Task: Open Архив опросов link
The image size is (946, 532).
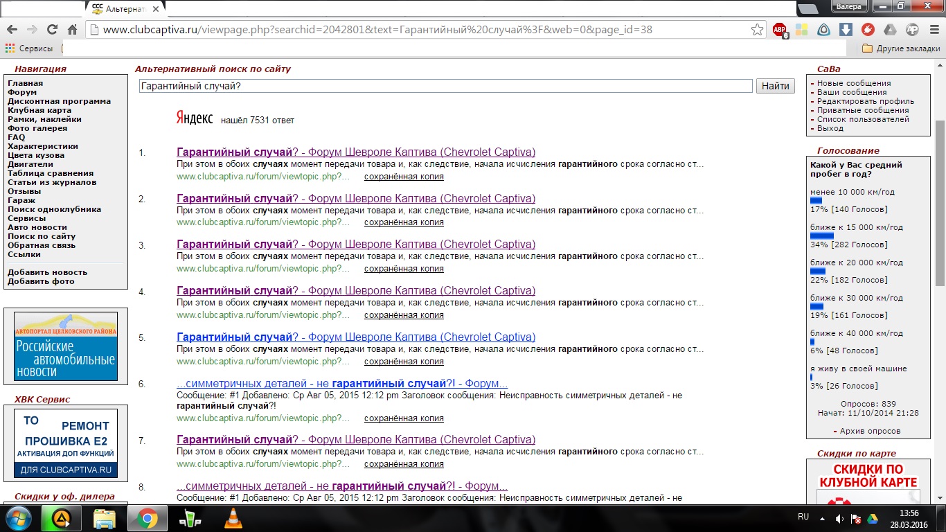Action: pyautogui.click(x=870, y=431)
